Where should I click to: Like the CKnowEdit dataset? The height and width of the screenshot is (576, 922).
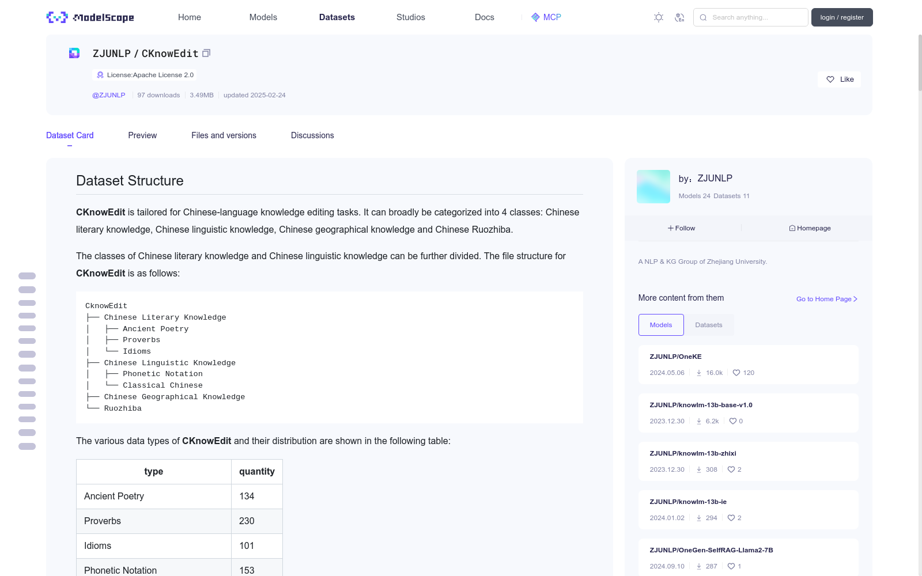(x=839, y=79)
